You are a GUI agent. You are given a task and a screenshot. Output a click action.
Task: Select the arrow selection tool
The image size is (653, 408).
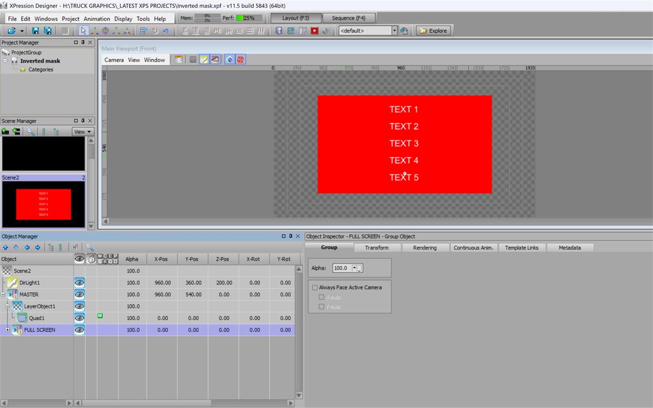83,31
